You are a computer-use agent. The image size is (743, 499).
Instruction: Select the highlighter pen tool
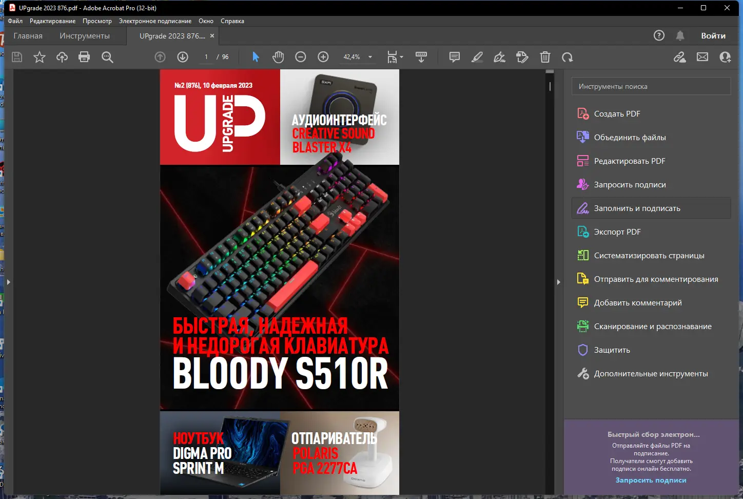tap(477, 57)
